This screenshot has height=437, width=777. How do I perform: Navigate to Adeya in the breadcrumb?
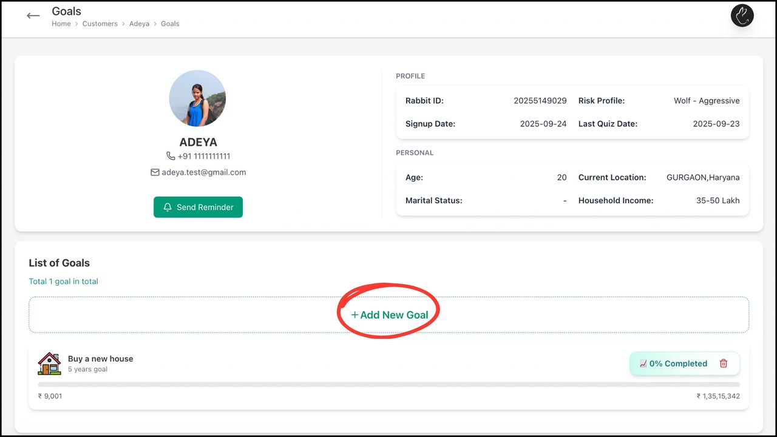click(139, 24)
